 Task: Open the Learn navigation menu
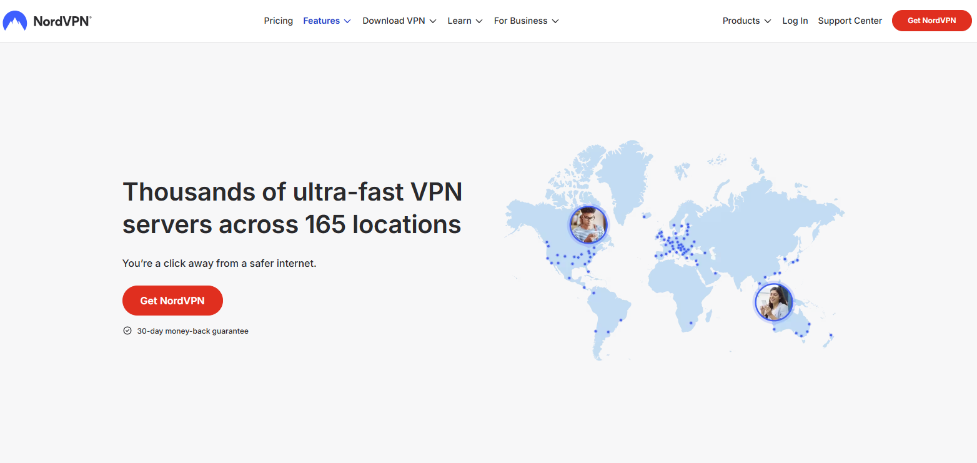pos(465,21)
